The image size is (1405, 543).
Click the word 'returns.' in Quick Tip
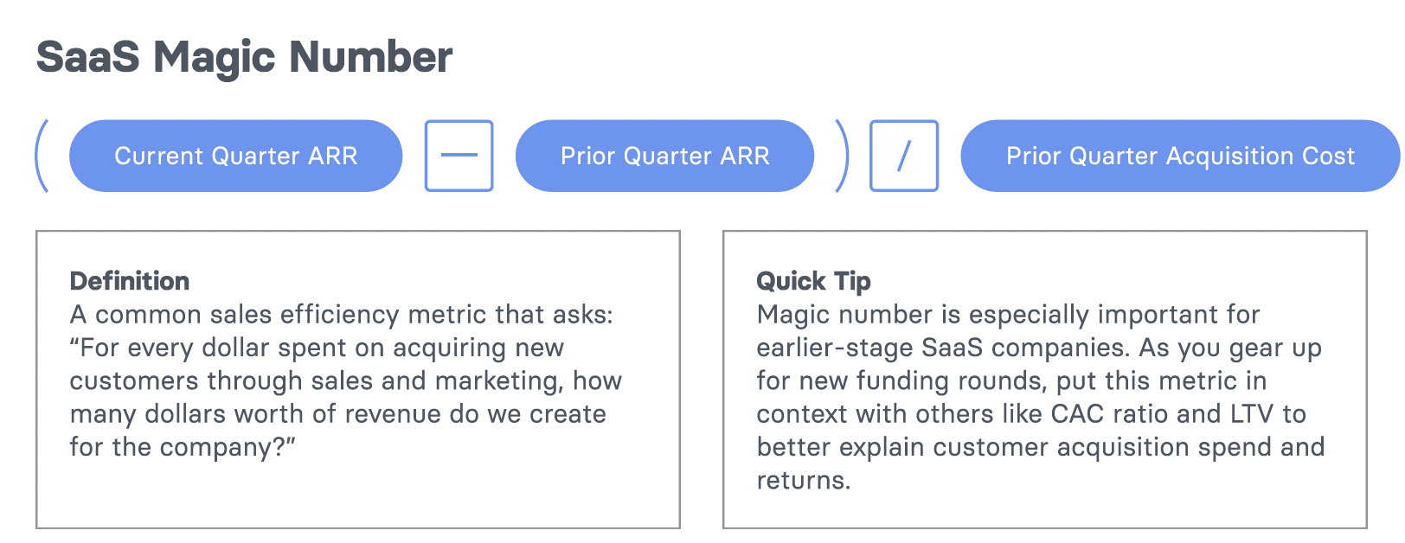pyautogui.click(x=803, y=480)
